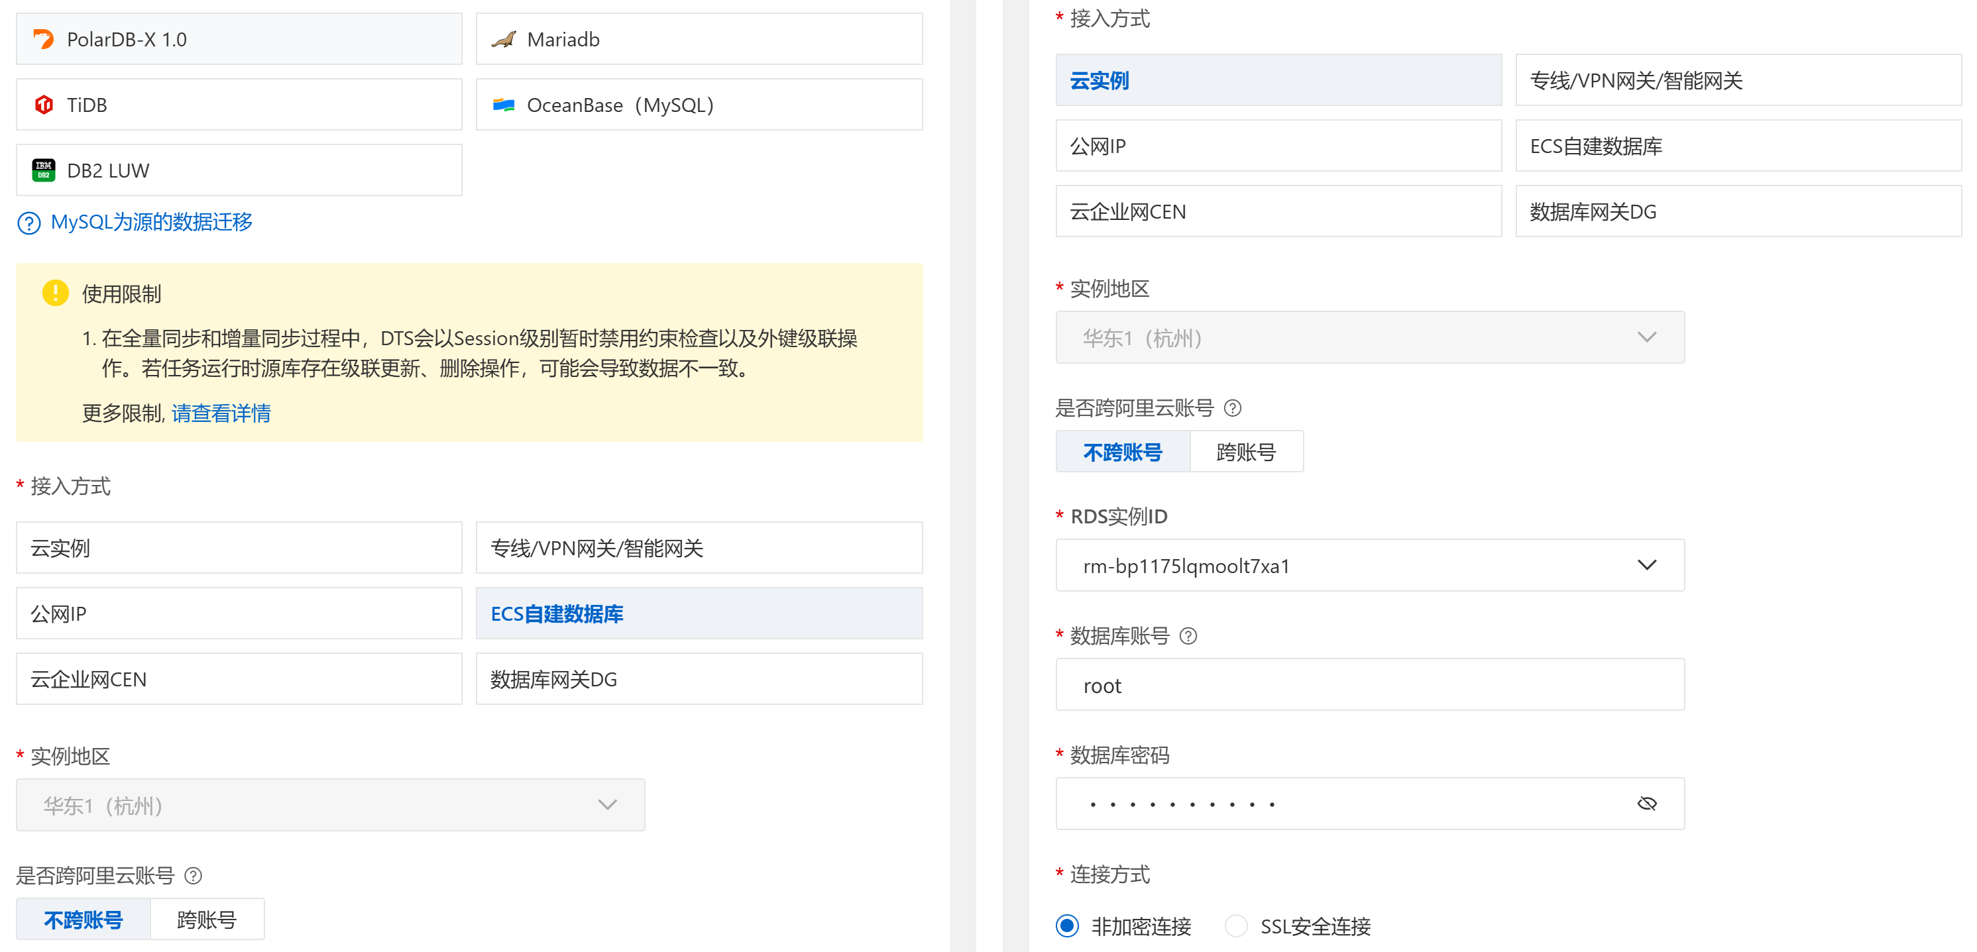Image resolution: width=1977 pixels, height=952 pixels.
Task: Select Mariadb database type
Action: tap(699, 39)
